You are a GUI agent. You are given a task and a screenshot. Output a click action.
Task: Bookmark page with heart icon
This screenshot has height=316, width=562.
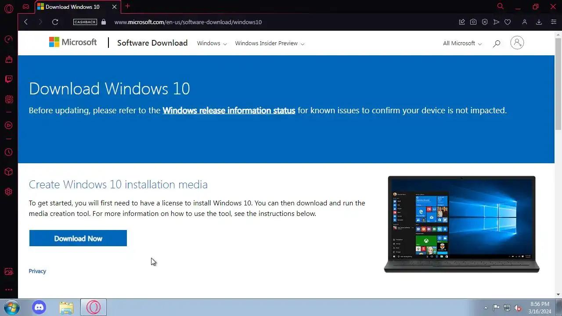(x=508, y=22)
